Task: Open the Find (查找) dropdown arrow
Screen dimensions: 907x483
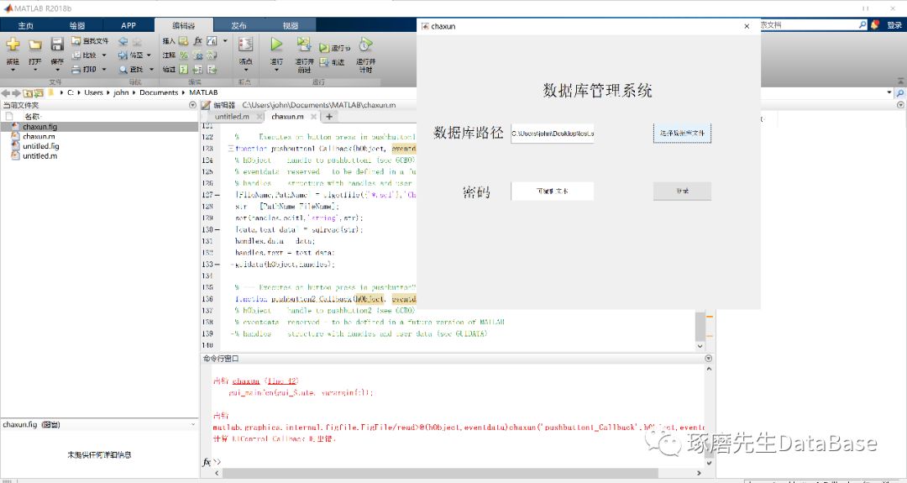Action: point(151,70)
